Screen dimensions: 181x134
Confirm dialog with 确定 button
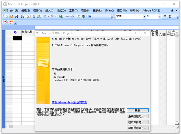tap(137, 110)
